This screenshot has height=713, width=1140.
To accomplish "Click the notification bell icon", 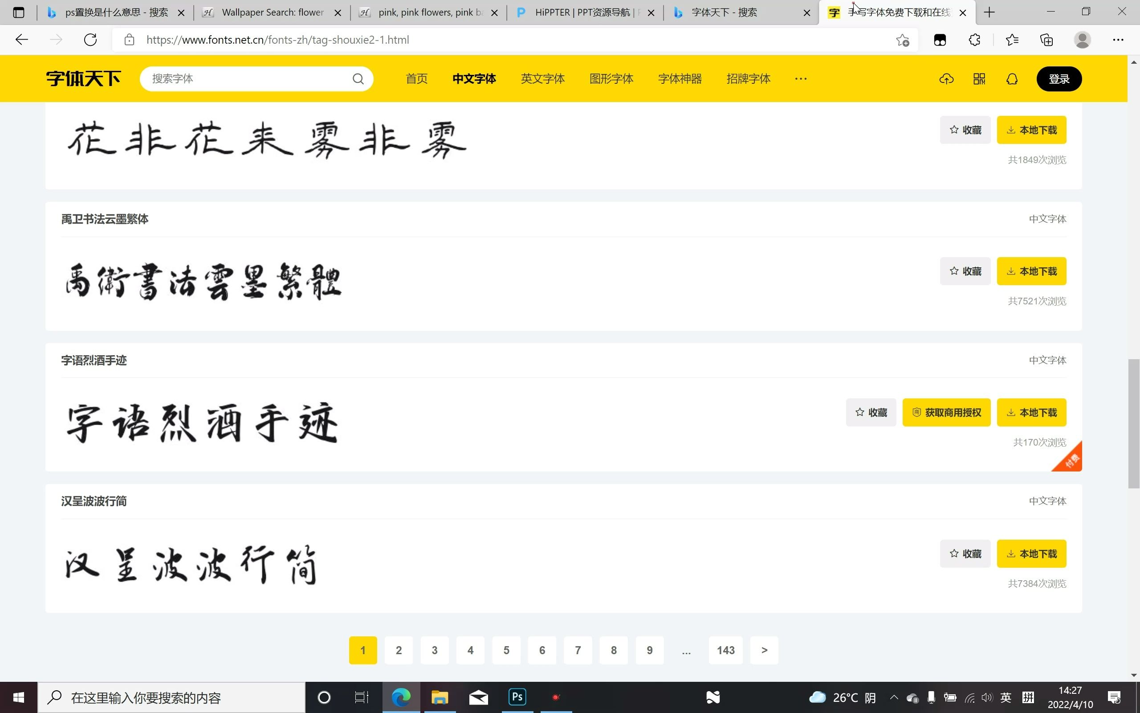I will coord(1012,79).
